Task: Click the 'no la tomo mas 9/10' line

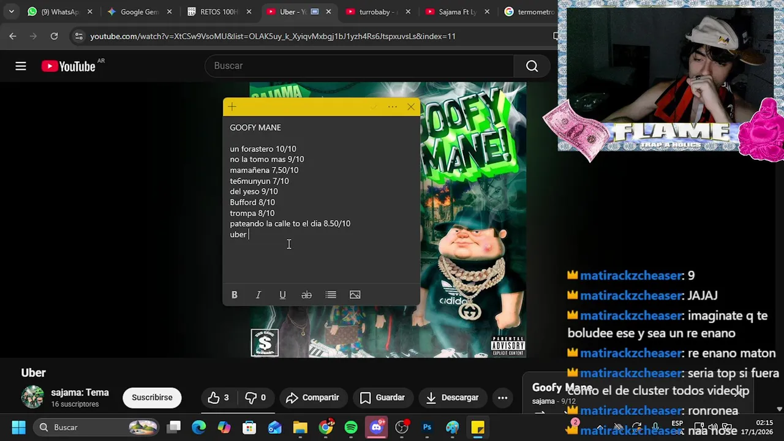Action: 267,159
